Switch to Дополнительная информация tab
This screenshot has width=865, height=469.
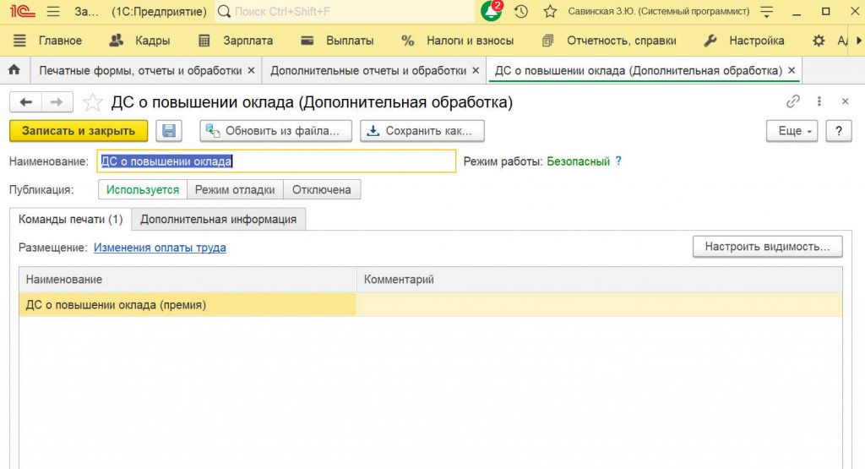pos(218,220)
